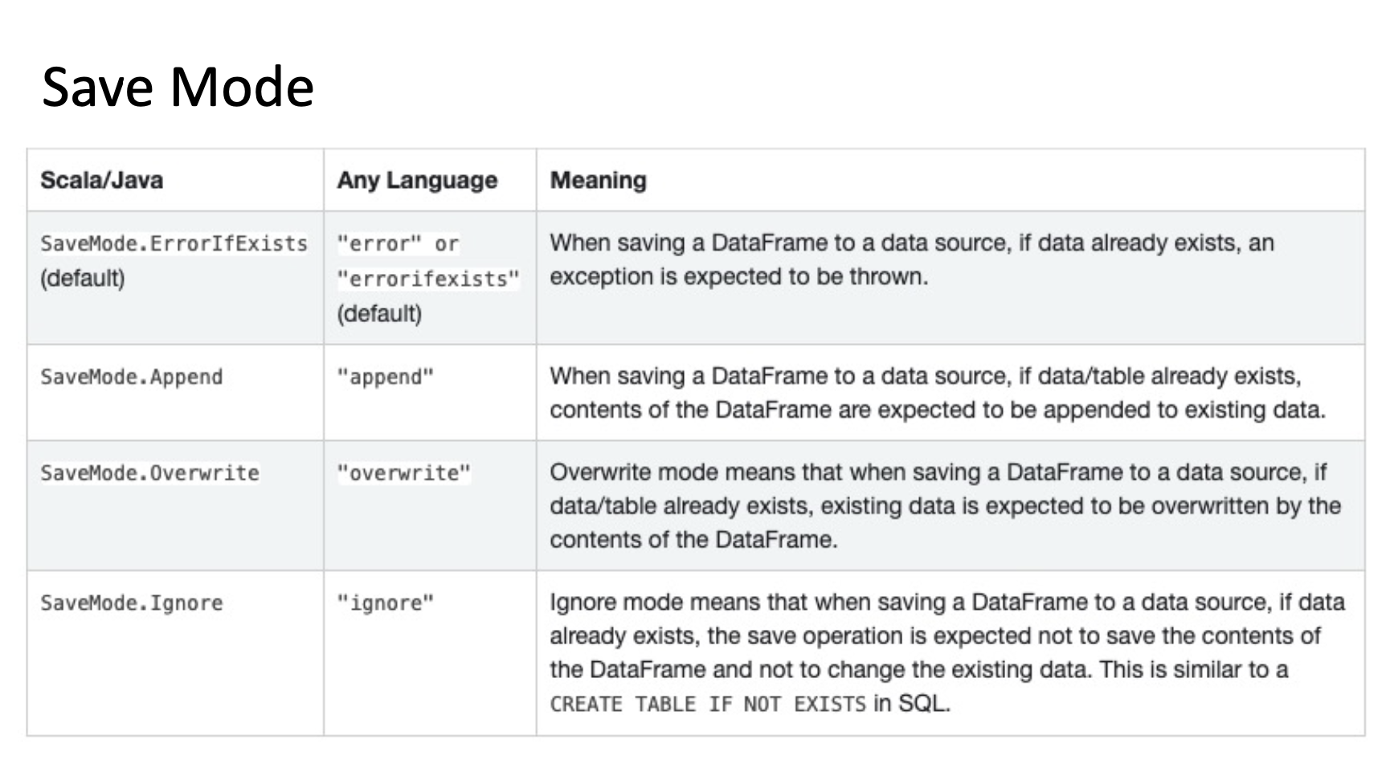Click the appended-to-existing-data description
The height and width of the screenshot is (760, 1390).
coord(937,393)
